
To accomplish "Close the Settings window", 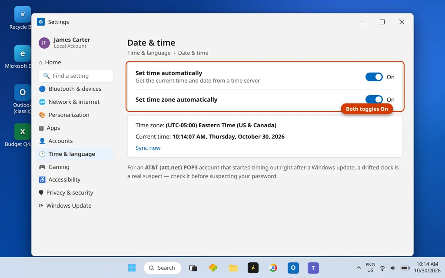I will [x=402, y=22].
